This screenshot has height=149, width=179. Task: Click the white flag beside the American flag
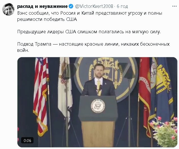[x=65, y=87]
